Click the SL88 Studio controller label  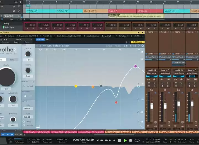click(138, 42)
